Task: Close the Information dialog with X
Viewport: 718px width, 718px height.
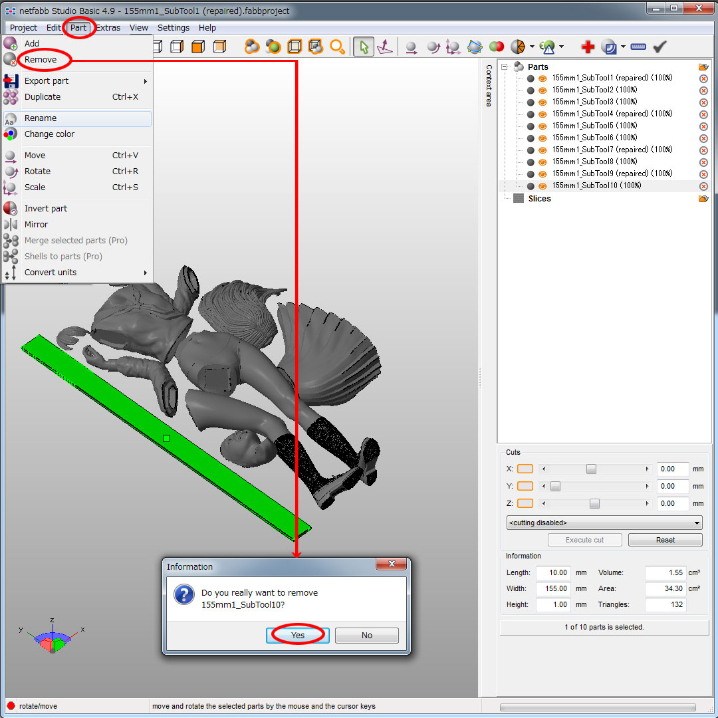Action: 392,564
